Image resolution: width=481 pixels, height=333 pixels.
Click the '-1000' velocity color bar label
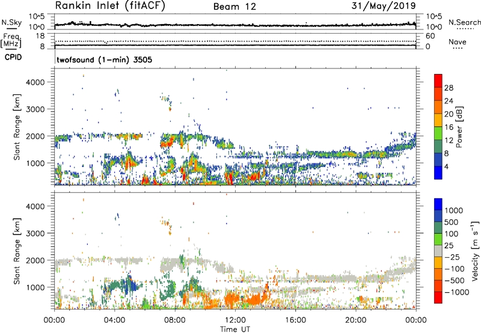point(456,292)
